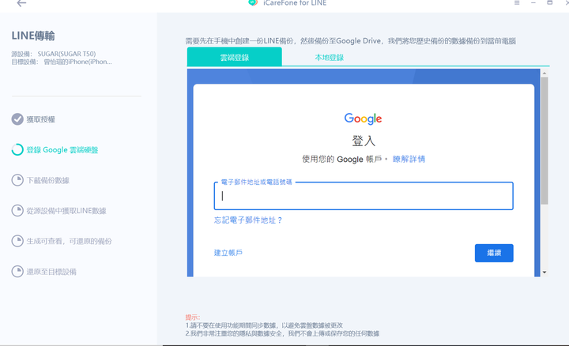Click the clock icon beside 還原至目標設備
Screen dimensions: 569x346
coord(17,271)
